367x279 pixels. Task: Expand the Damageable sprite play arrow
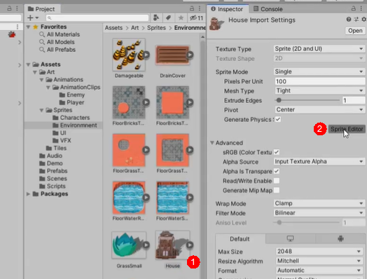point(146,55)
